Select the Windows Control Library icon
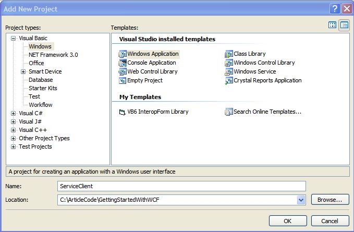Image resolution: width=354 pixels, height=232 pixels. [229, 63]
